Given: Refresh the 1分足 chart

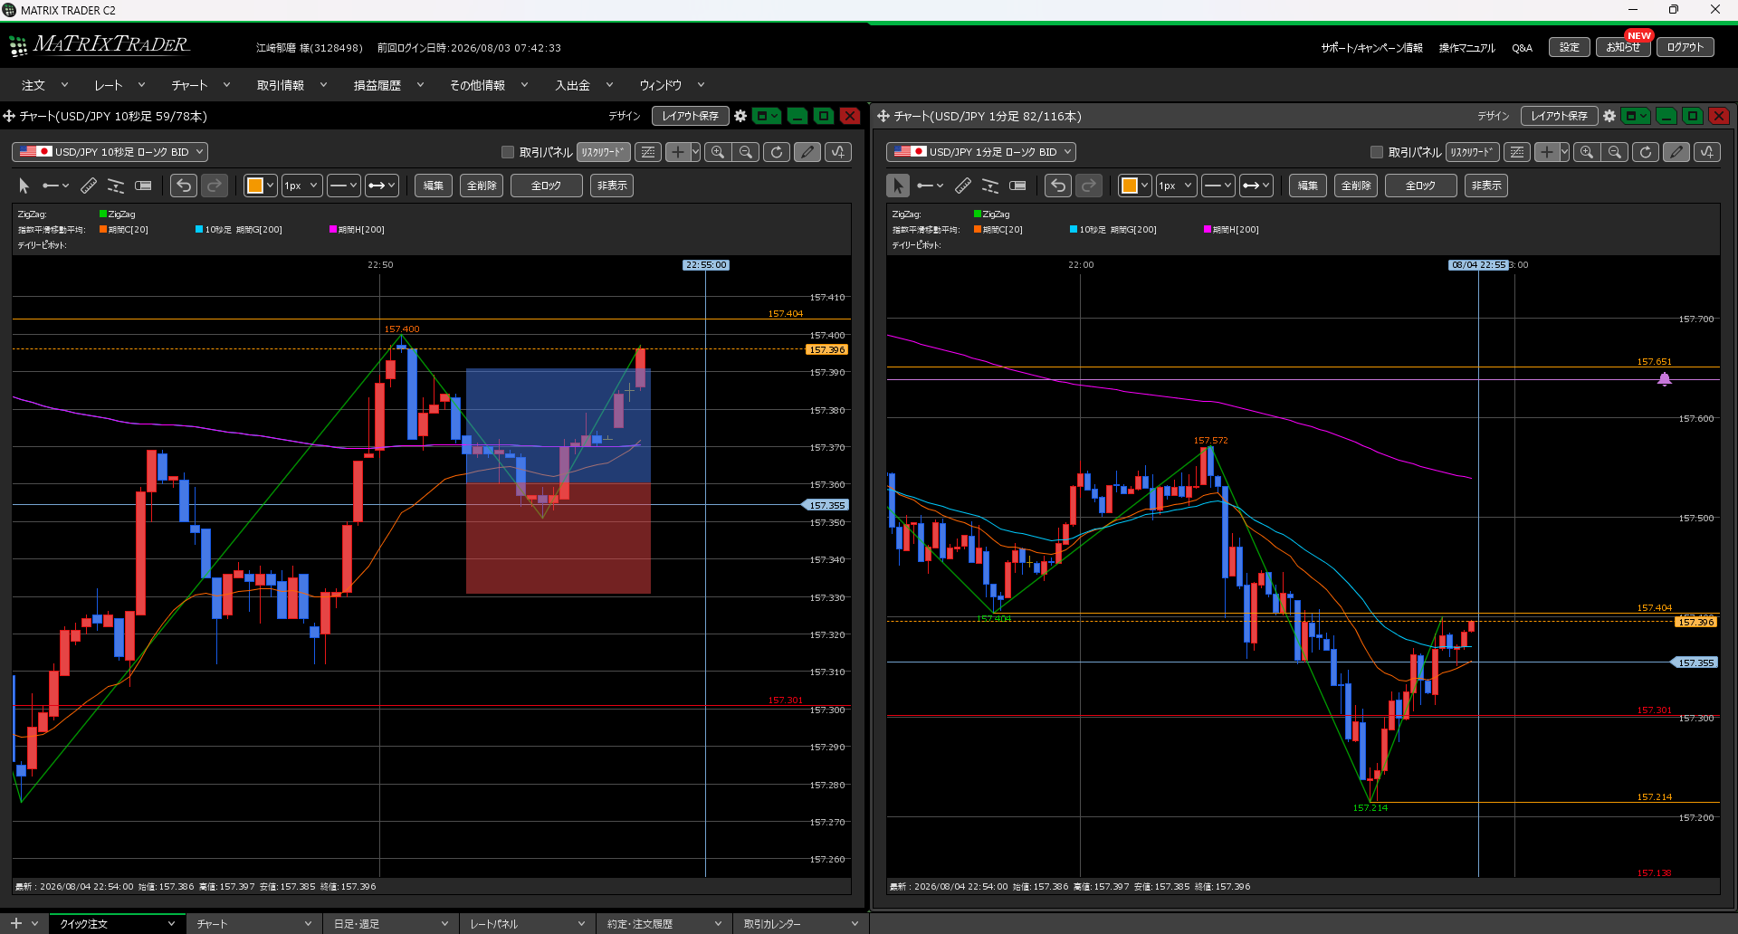Looking at the screenshot, I should (1646, 152).
